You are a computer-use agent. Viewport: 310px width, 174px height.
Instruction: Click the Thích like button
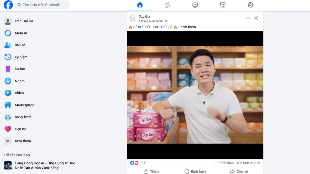[x=151, y=171]
